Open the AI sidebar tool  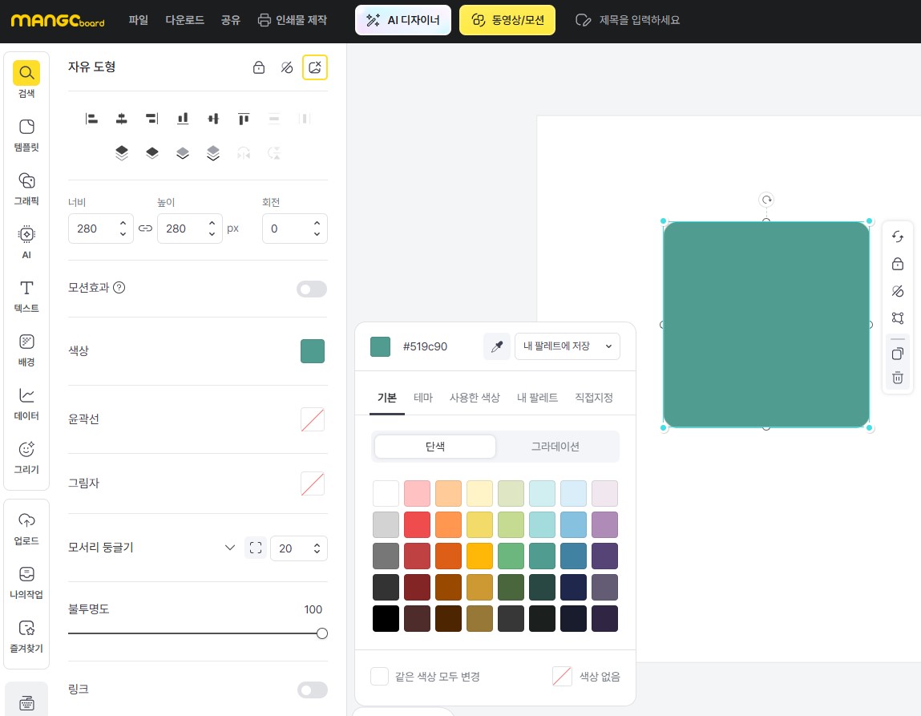coord(26,241)
